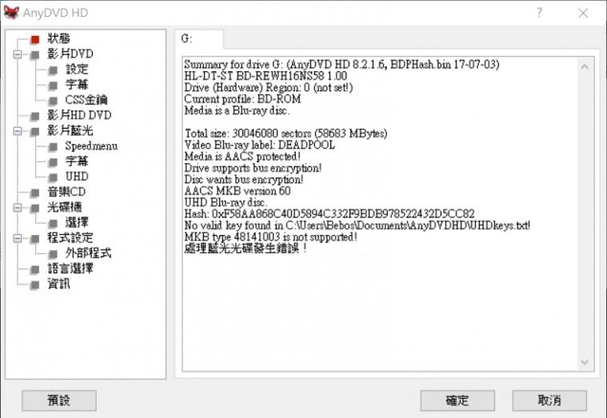Select 外部程式 in the tree
Screen dimensions: 607x418
88,253
